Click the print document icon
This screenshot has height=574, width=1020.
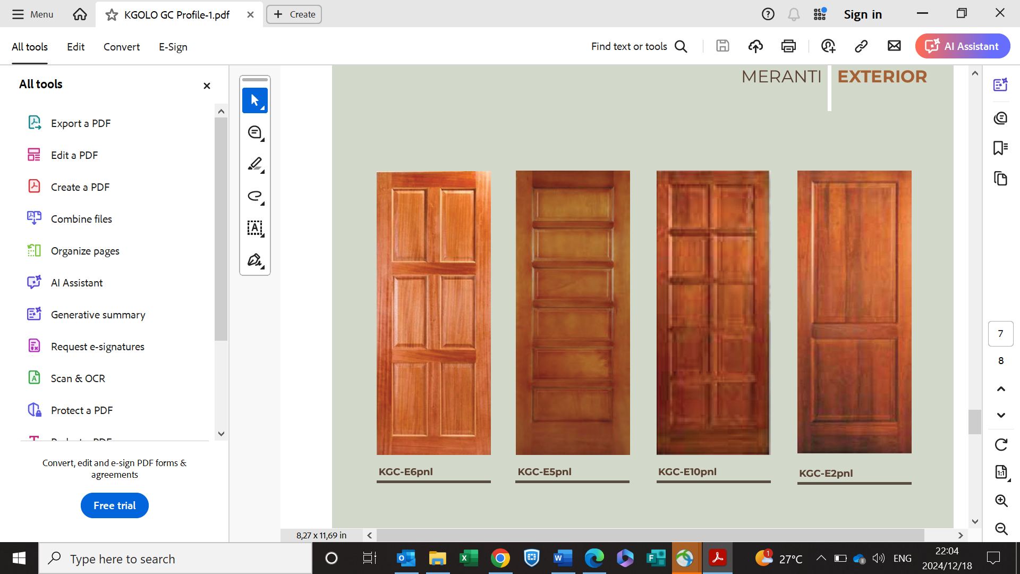pyautogui.click(x=788, y=46)
